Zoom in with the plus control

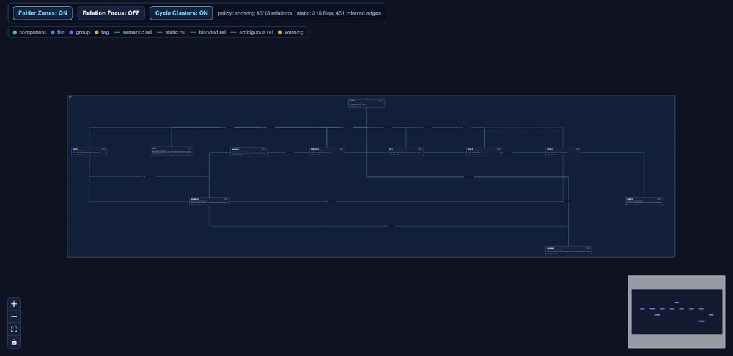pos(14,304)
